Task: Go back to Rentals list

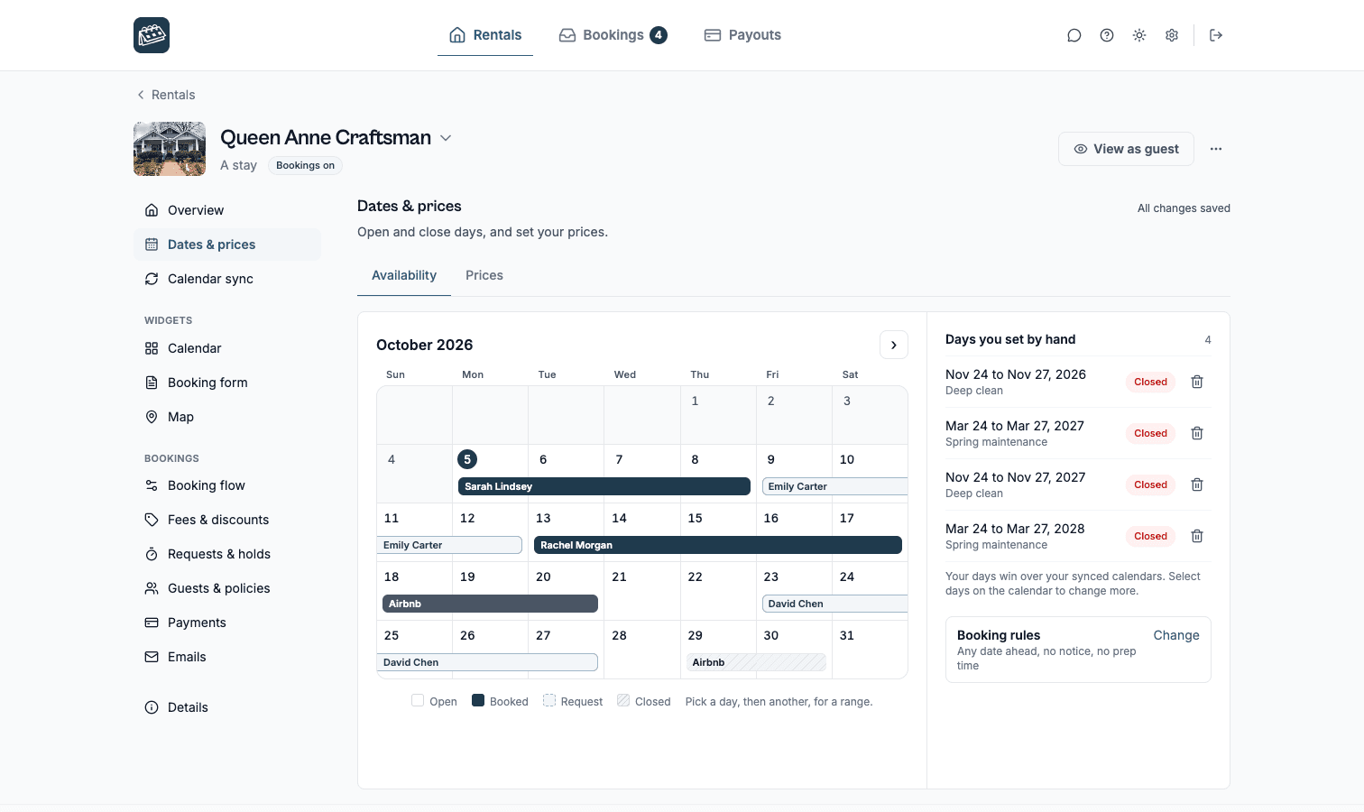Action: click(166, 95)
